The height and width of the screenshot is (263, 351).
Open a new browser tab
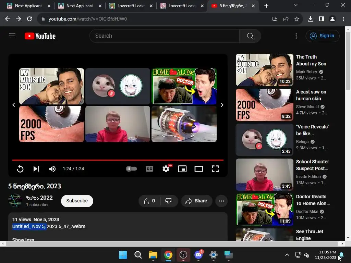coord(266,6)
